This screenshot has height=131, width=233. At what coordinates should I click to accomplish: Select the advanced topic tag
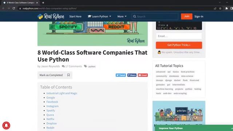point(161,72)
